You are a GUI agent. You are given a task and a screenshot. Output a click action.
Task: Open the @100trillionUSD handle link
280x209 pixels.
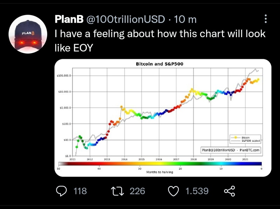(125, 20)
